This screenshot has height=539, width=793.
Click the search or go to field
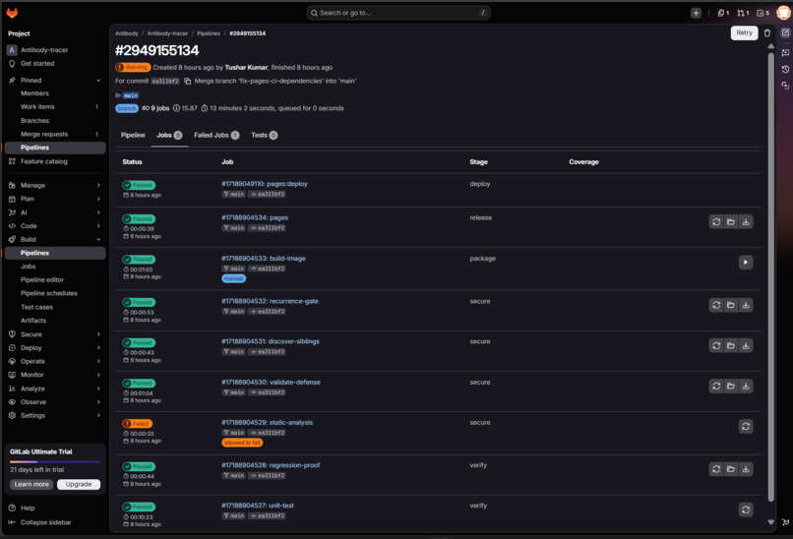398,13
